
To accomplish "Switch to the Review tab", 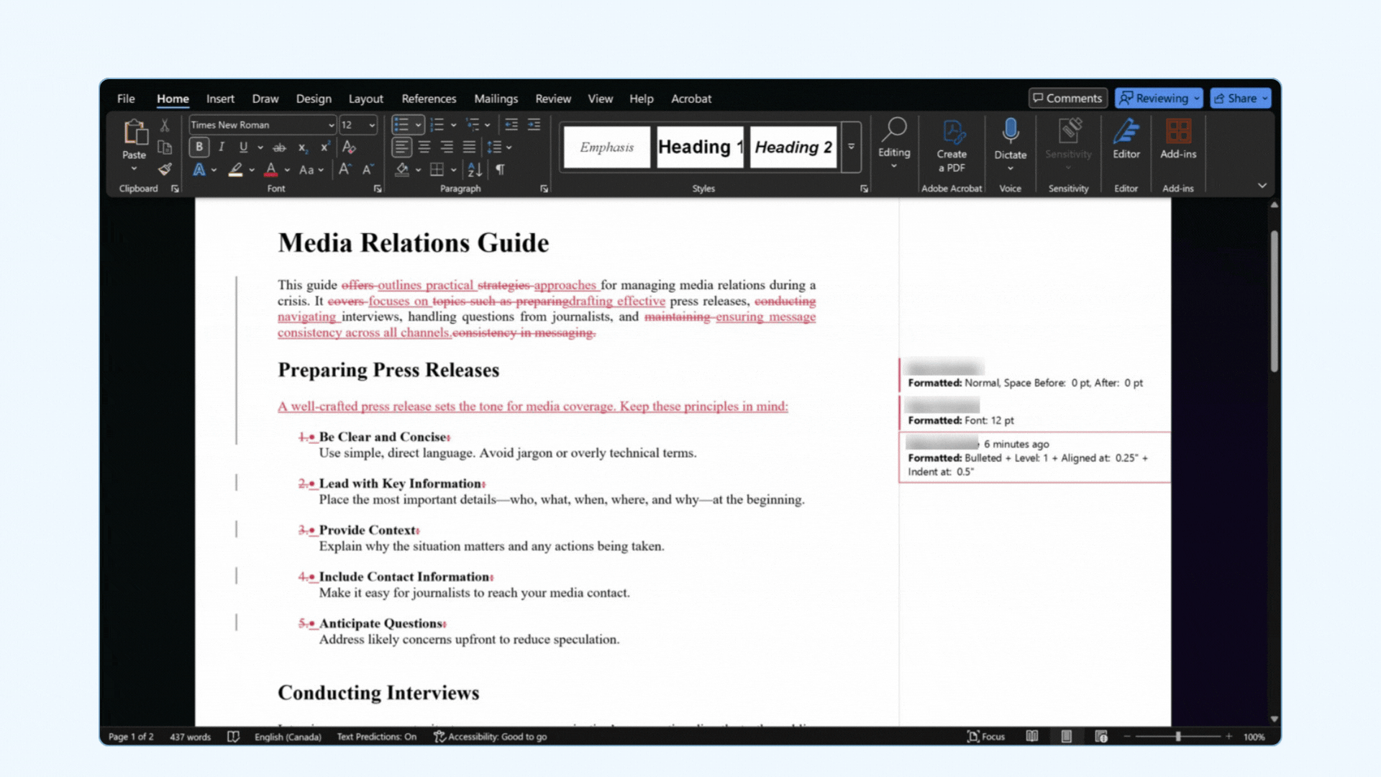I will point(552,99).
